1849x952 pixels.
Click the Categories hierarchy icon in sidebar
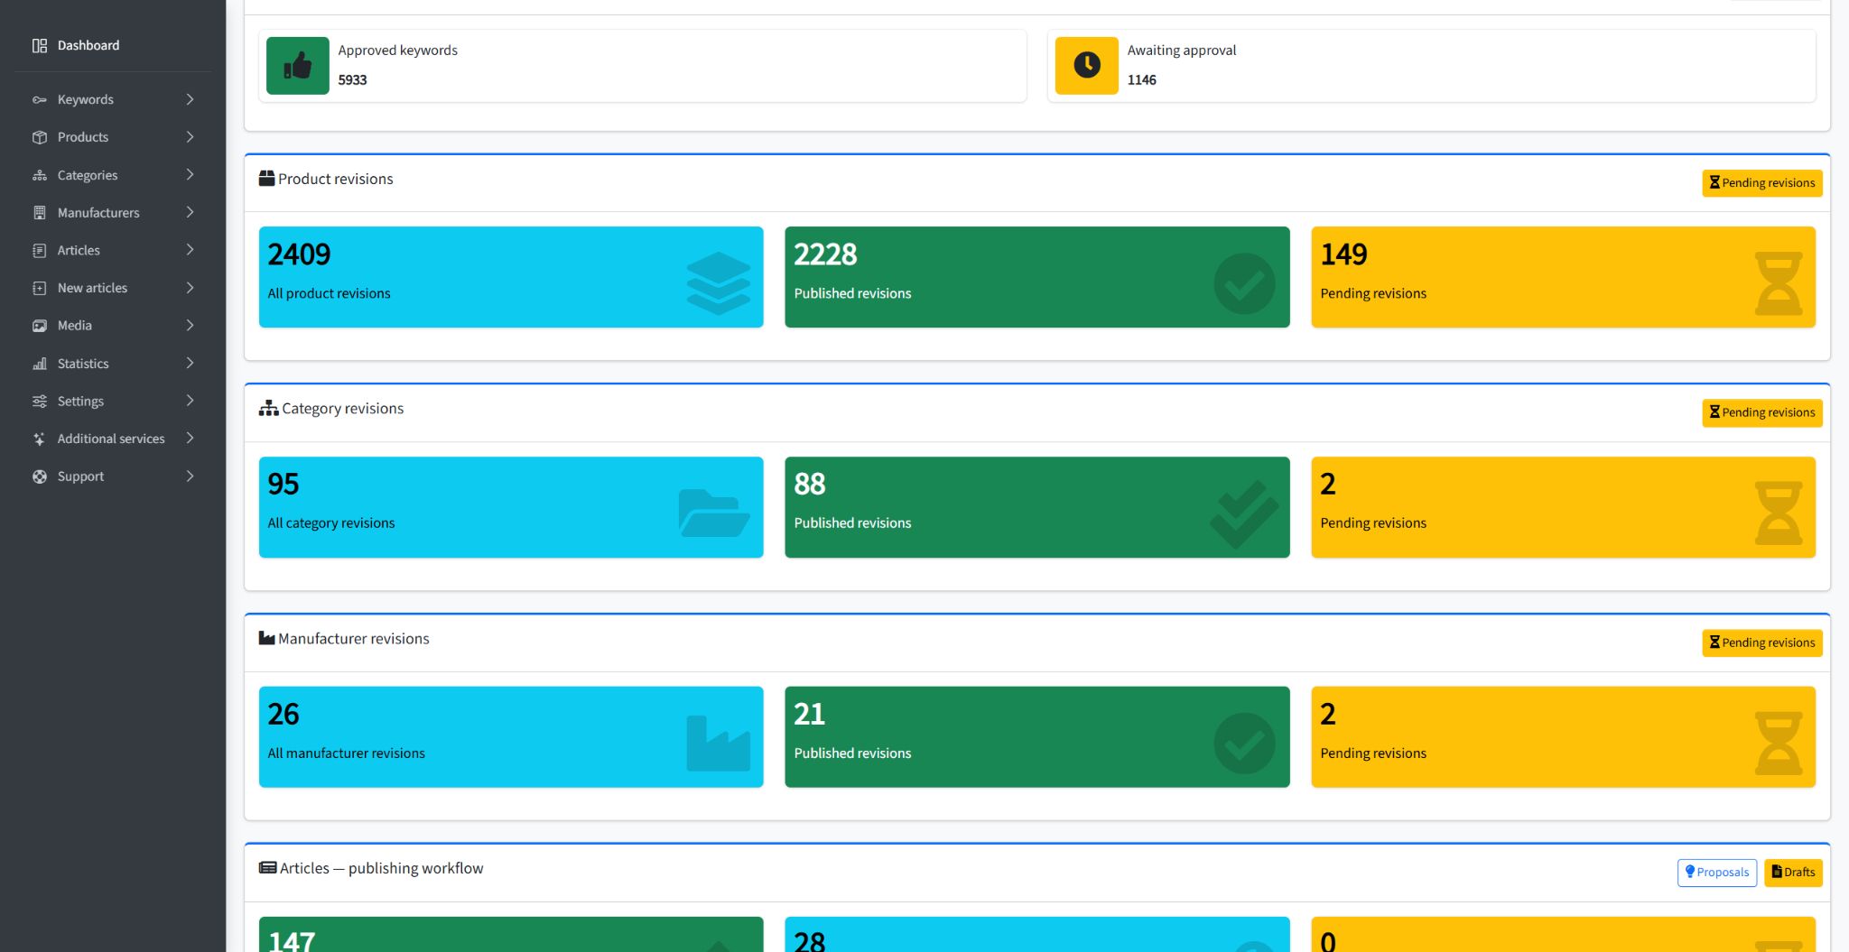(40, 175)
